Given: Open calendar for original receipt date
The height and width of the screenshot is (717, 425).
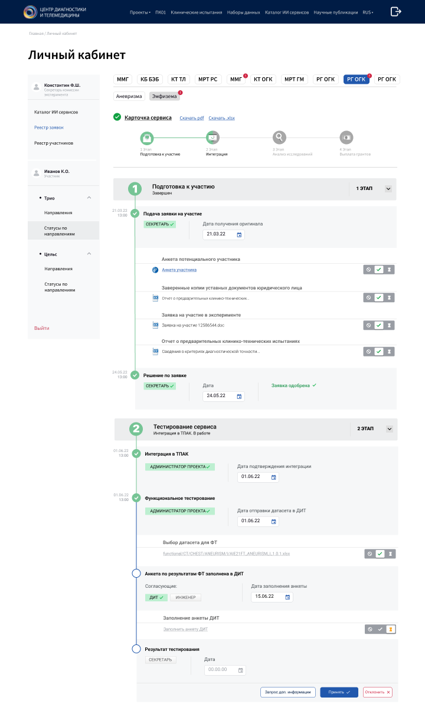Looking at the screenshot, I should (x=239, y=235).
